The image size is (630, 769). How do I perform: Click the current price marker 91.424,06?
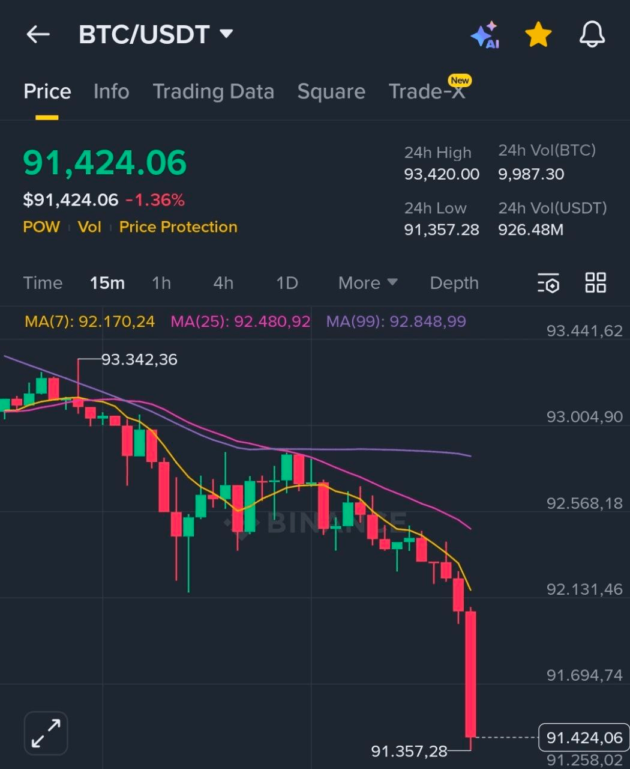tap(584, 738)
